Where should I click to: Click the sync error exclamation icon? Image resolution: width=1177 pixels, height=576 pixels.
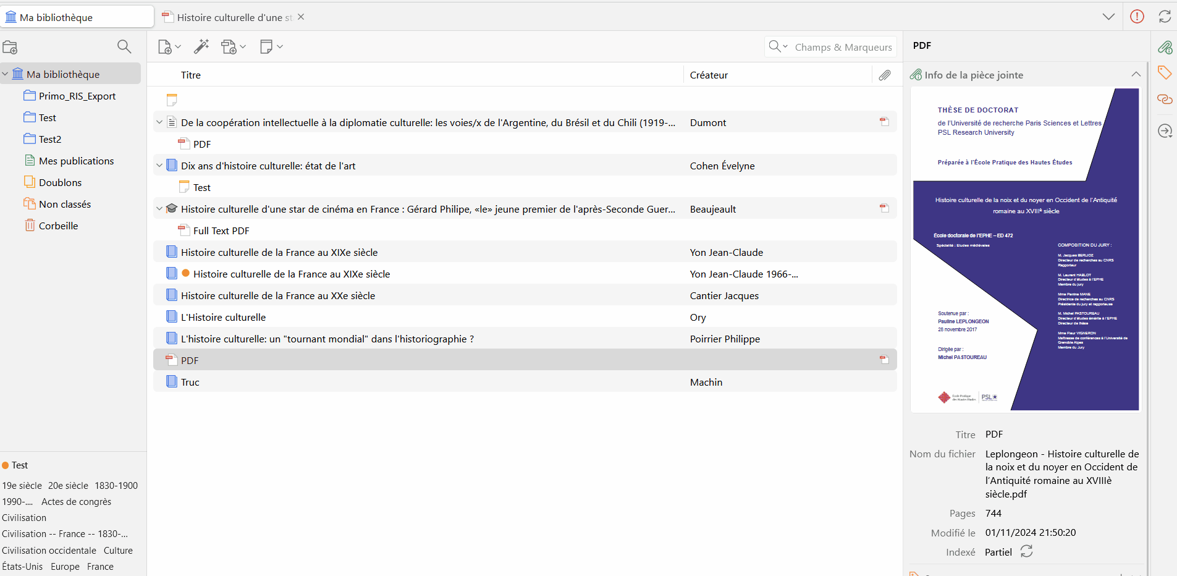click(1137, 17)
